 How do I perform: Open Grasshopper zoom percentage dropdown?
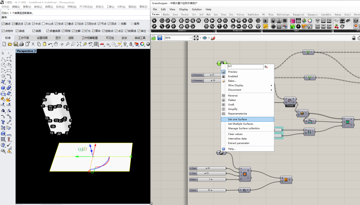point(191,38)
